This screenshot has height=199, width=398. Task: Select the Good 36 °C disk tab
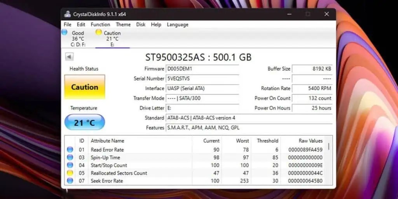point(78,38)
